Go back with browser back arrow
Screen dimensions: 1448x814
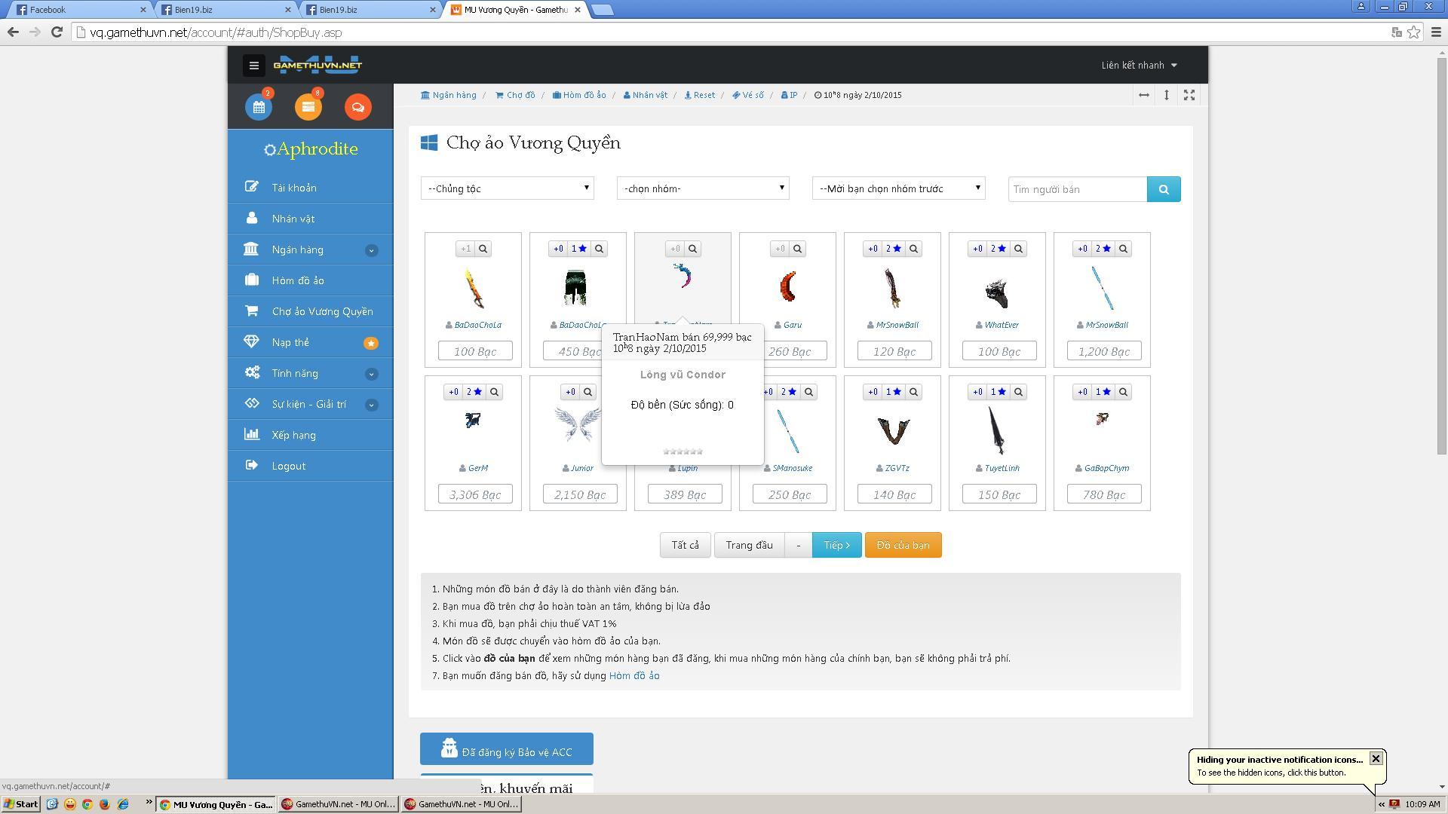click(13, 32)
